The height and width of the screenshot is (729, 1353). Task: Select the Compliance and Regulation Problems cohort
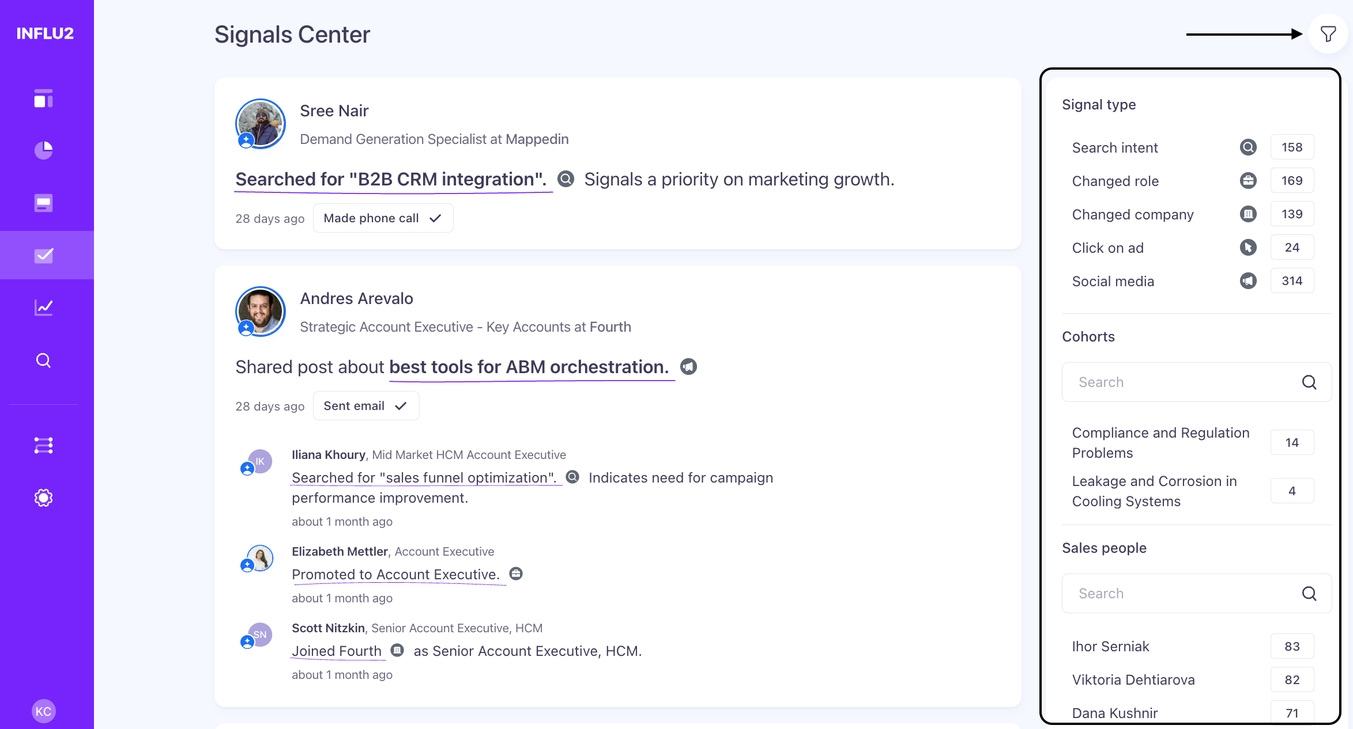(1160, 443)
